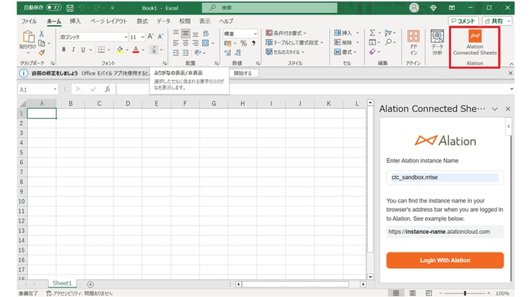Click the Login With Alation button

(445, 260)
